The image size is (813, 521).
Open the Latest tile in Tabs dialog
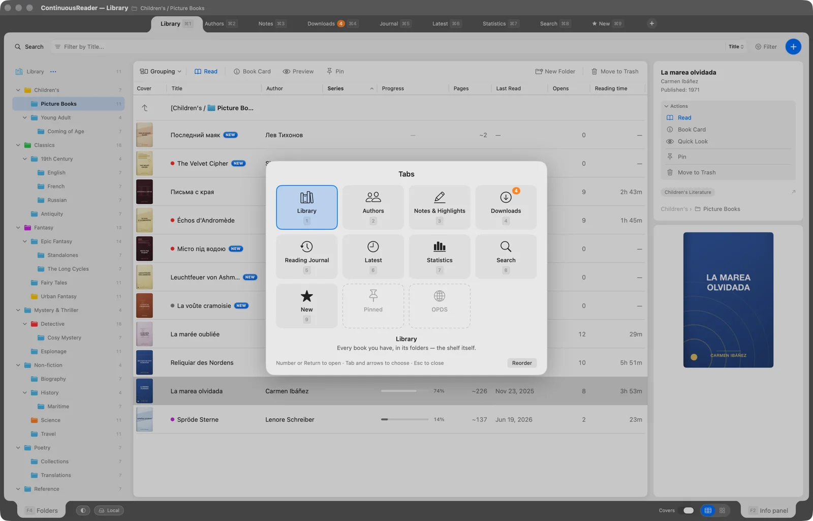pyautogui.click(x=373, y=257)
